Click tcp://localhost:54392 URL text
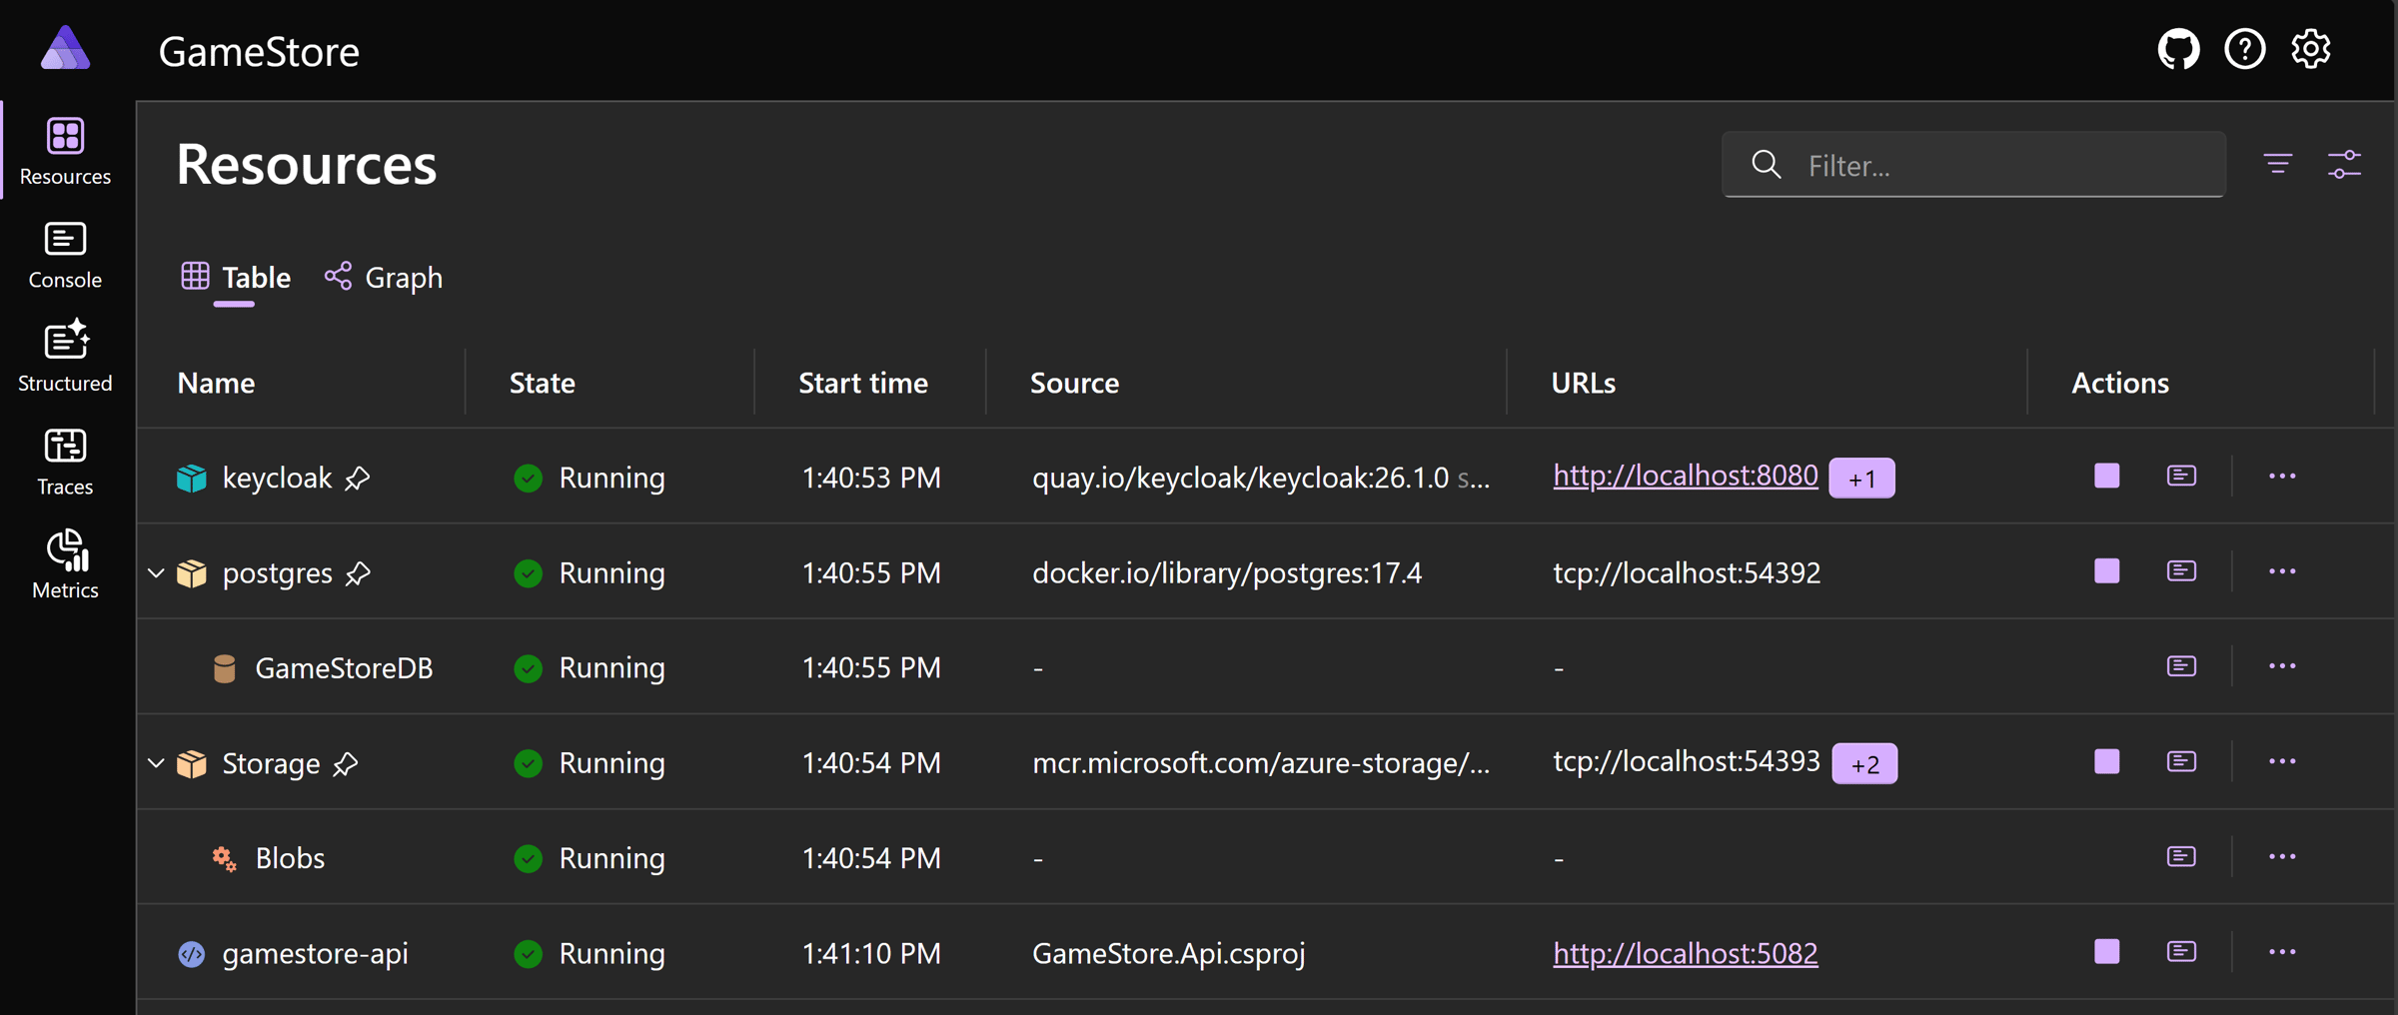Image resolution: width=2398 pixels, height=1015 pixels. (1687, 572)
